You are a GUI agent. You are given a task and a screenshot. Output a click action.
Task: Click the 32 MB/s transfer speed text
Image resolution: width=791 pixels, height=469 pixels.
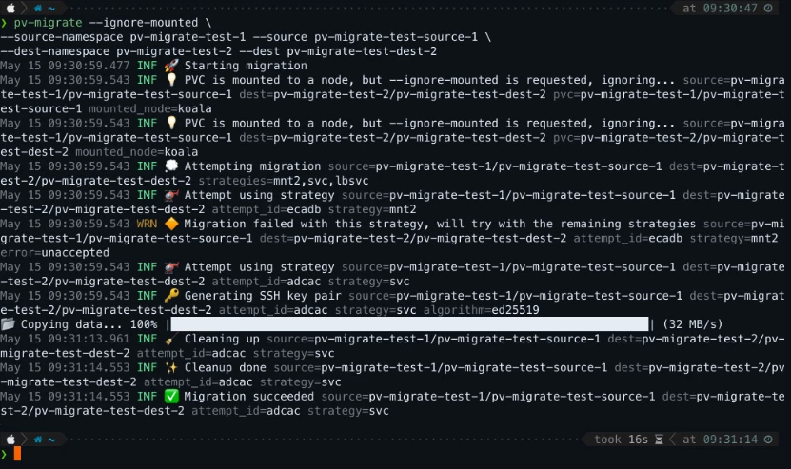coord(693,324)
